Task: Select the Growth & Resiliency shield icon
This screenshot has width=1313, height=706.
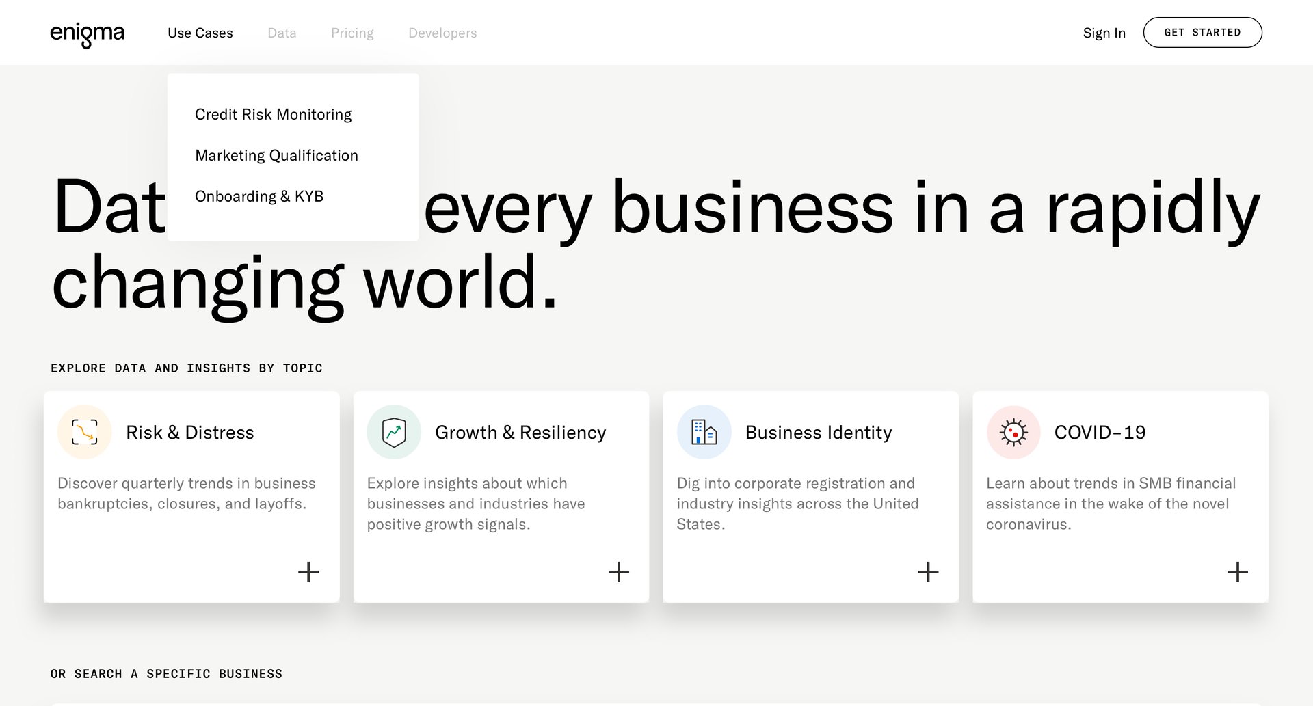Action: pyautogui.click(x=393, y=432)
